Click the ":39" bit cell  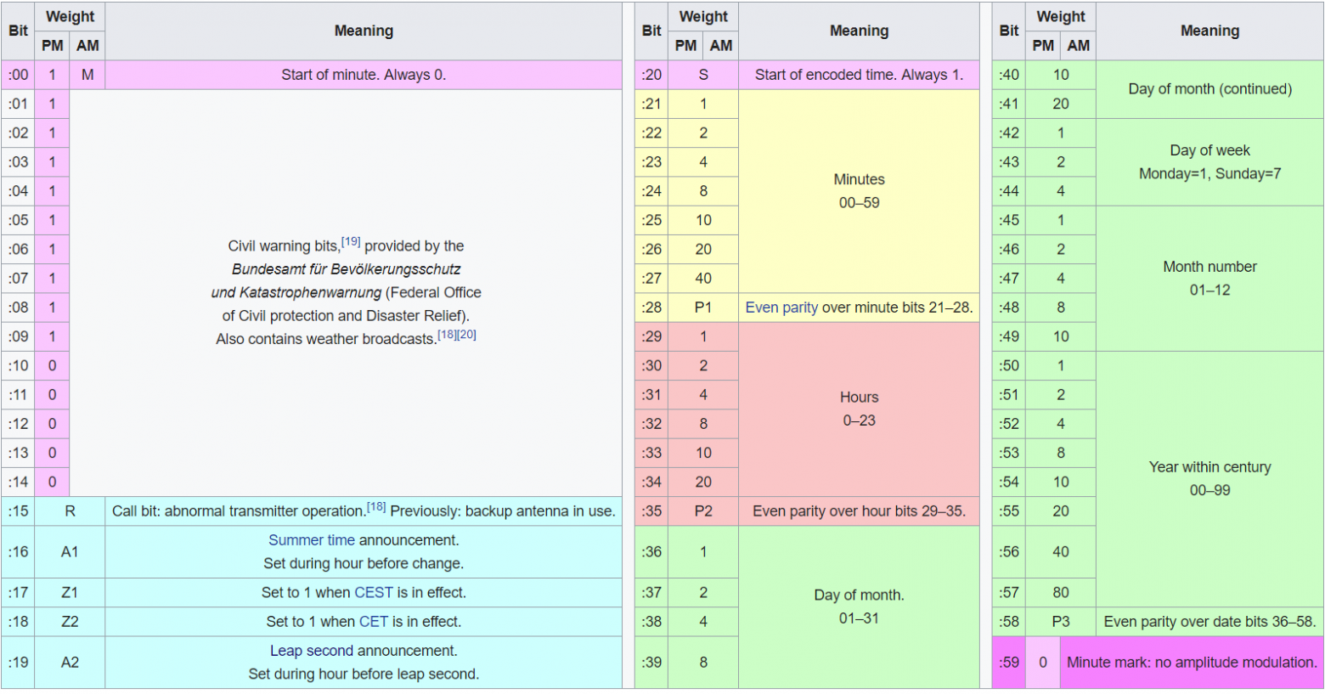tap(651, 663)
